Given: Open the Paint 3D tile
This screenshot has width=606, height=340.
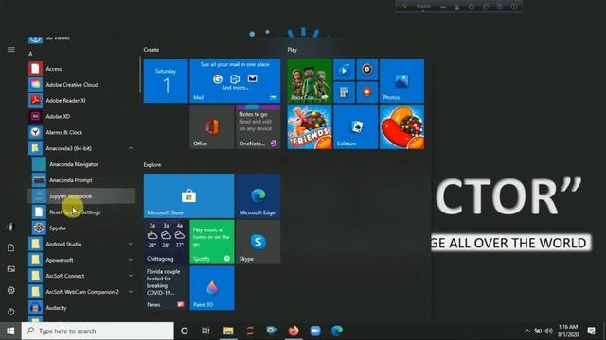Looking at the screenshot, I should (x=212, y=288).
